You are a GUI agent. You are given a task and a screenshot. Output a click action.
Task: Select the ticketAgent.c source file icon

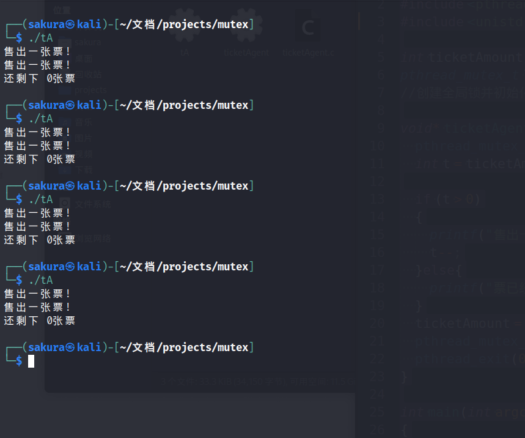click(x=308, y=32)
